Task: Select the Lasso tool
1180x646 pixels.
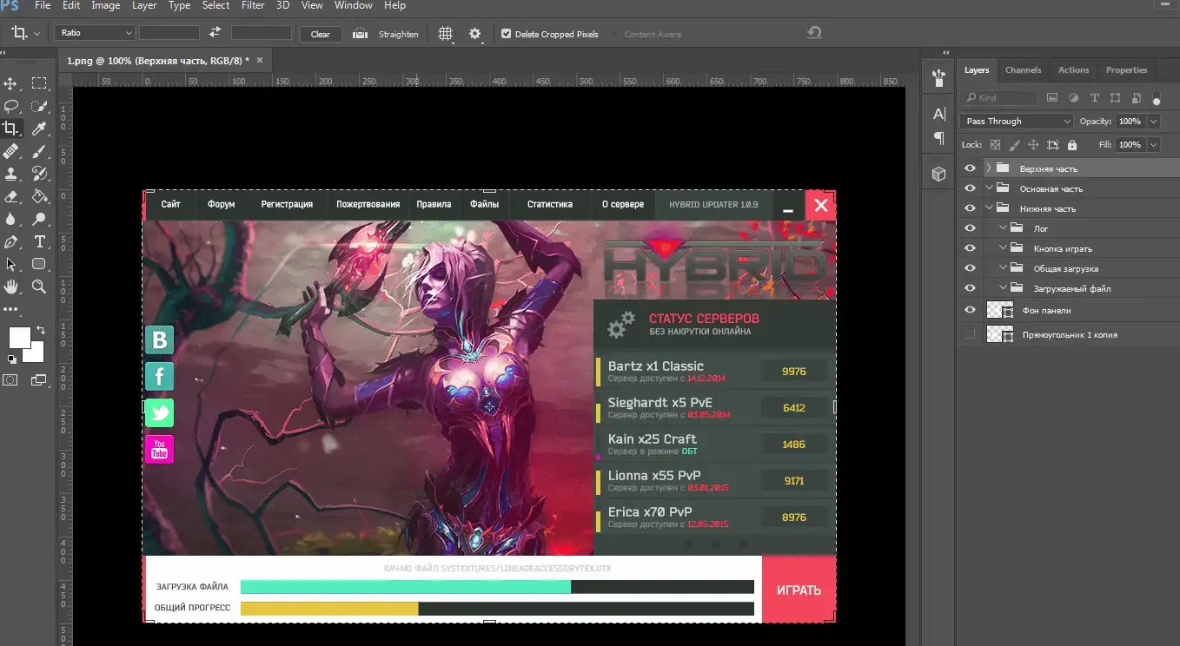Action: [x=11, y=106]
